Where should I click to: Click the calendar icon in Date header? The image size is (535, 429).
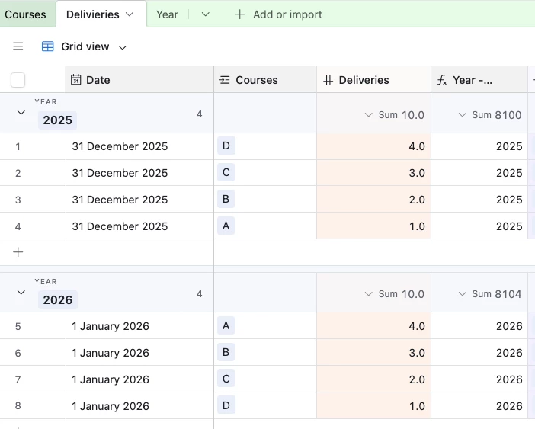click(x=75, y=80)
